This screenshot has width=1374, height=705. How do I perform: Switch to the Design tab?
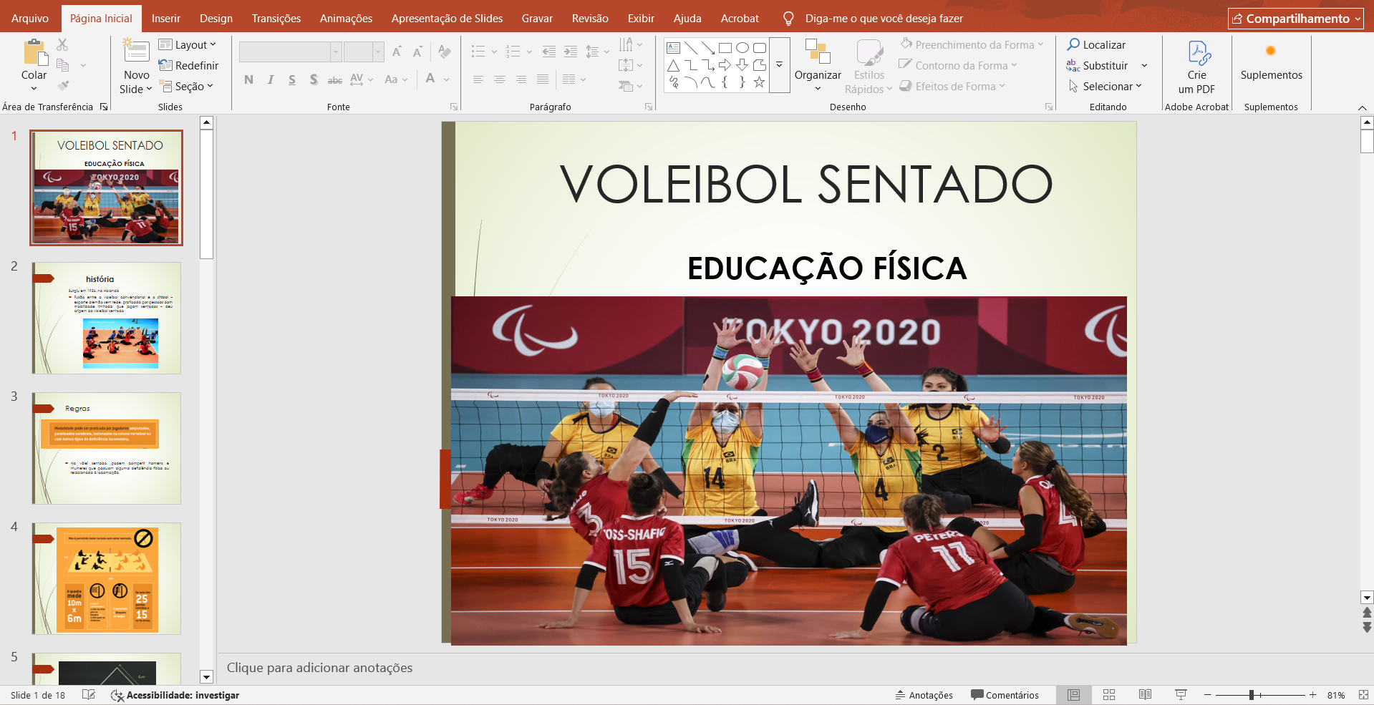(x=216, y=19)
